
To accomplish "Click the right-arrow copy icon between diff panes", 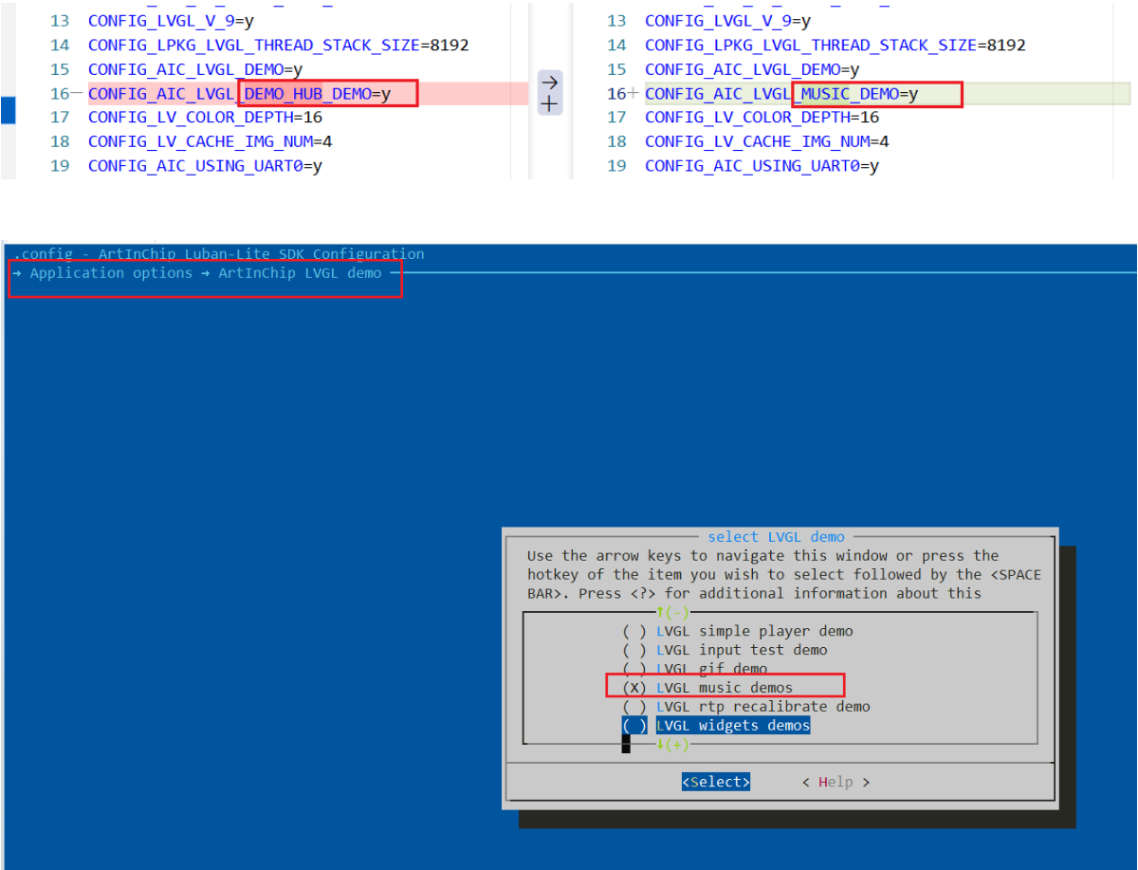I will [550, 83].
